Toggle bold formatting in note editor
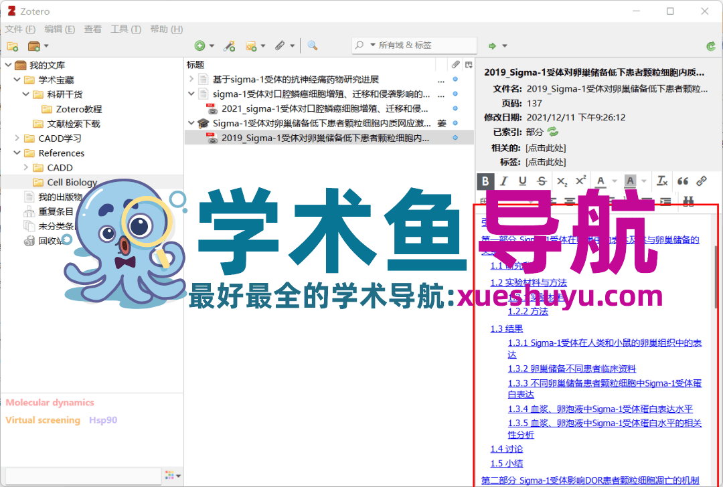The height and width of the screenshot is (487, 723). click(x=484, y=181)
